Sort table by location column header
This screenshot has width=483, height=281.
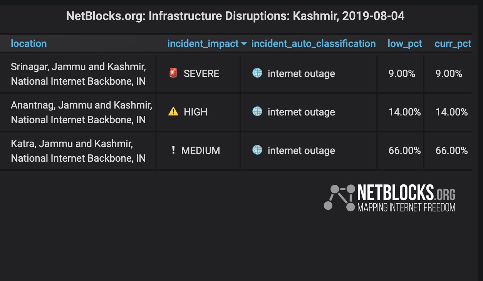point(29,43)
